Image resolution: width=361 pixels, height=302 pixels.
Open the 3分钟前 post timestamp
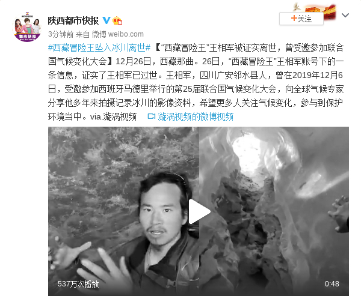point(61,34)
